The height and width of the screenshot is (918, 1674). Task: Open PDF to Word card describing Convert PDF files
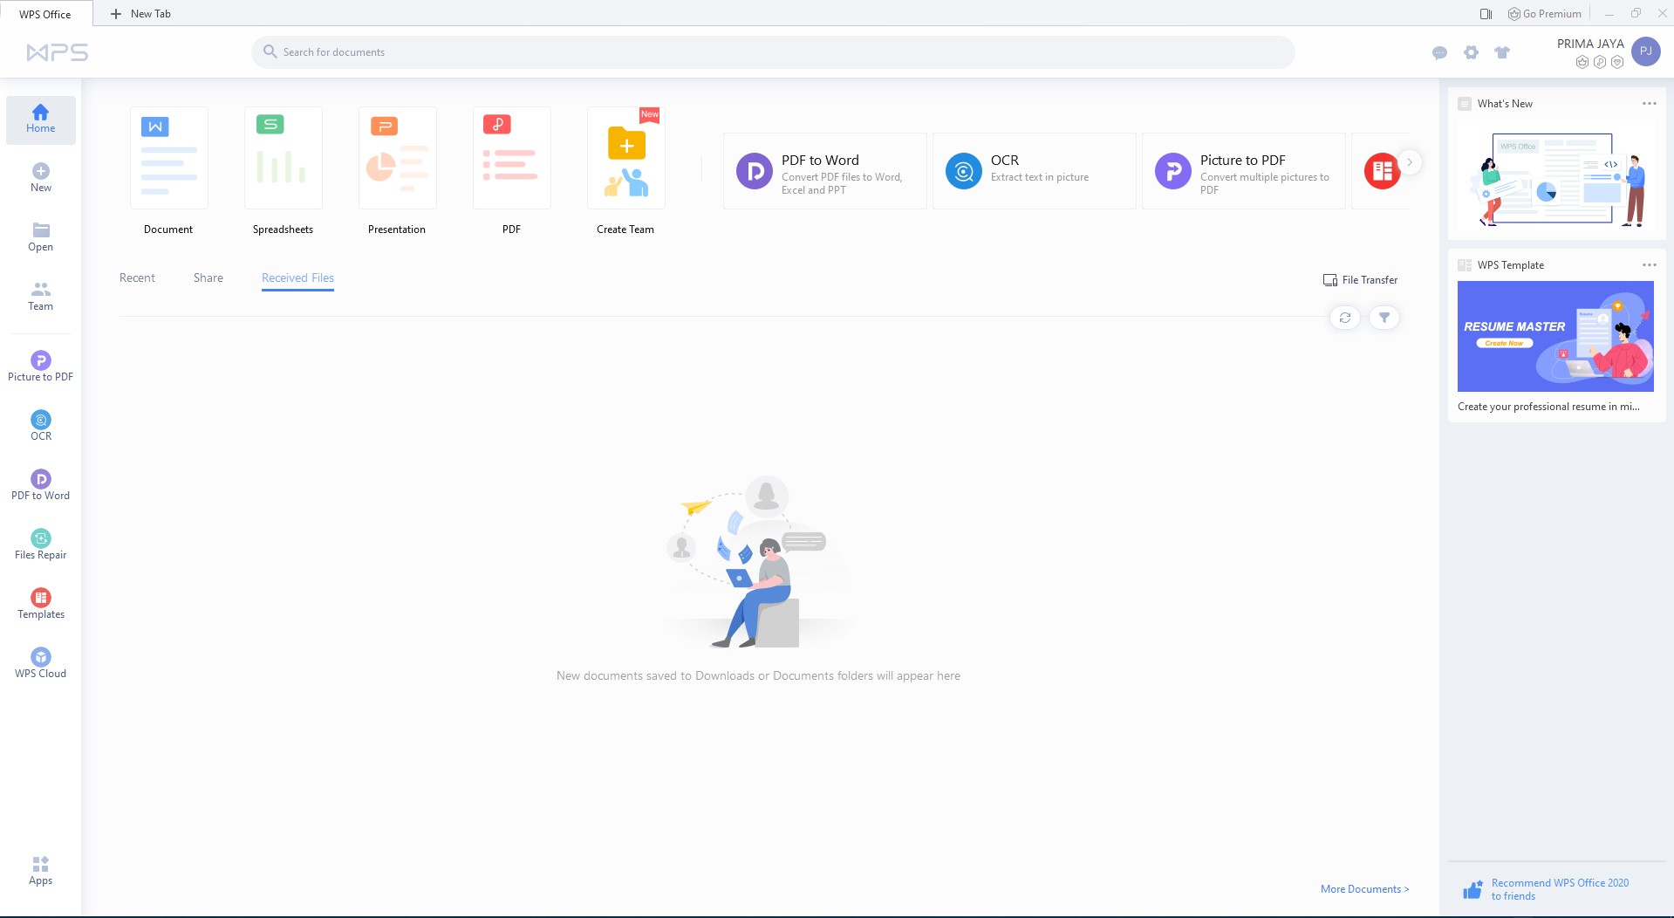pos(825,171)
